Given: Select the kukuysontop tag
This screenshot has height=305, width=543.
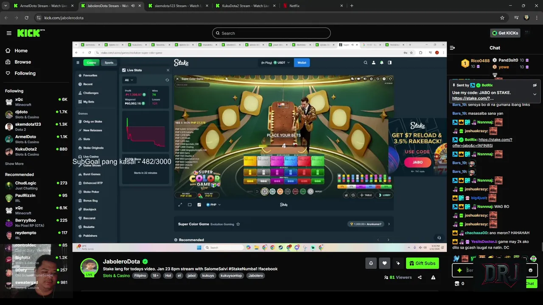Looking at the screenshot, I should pos(231,276).
